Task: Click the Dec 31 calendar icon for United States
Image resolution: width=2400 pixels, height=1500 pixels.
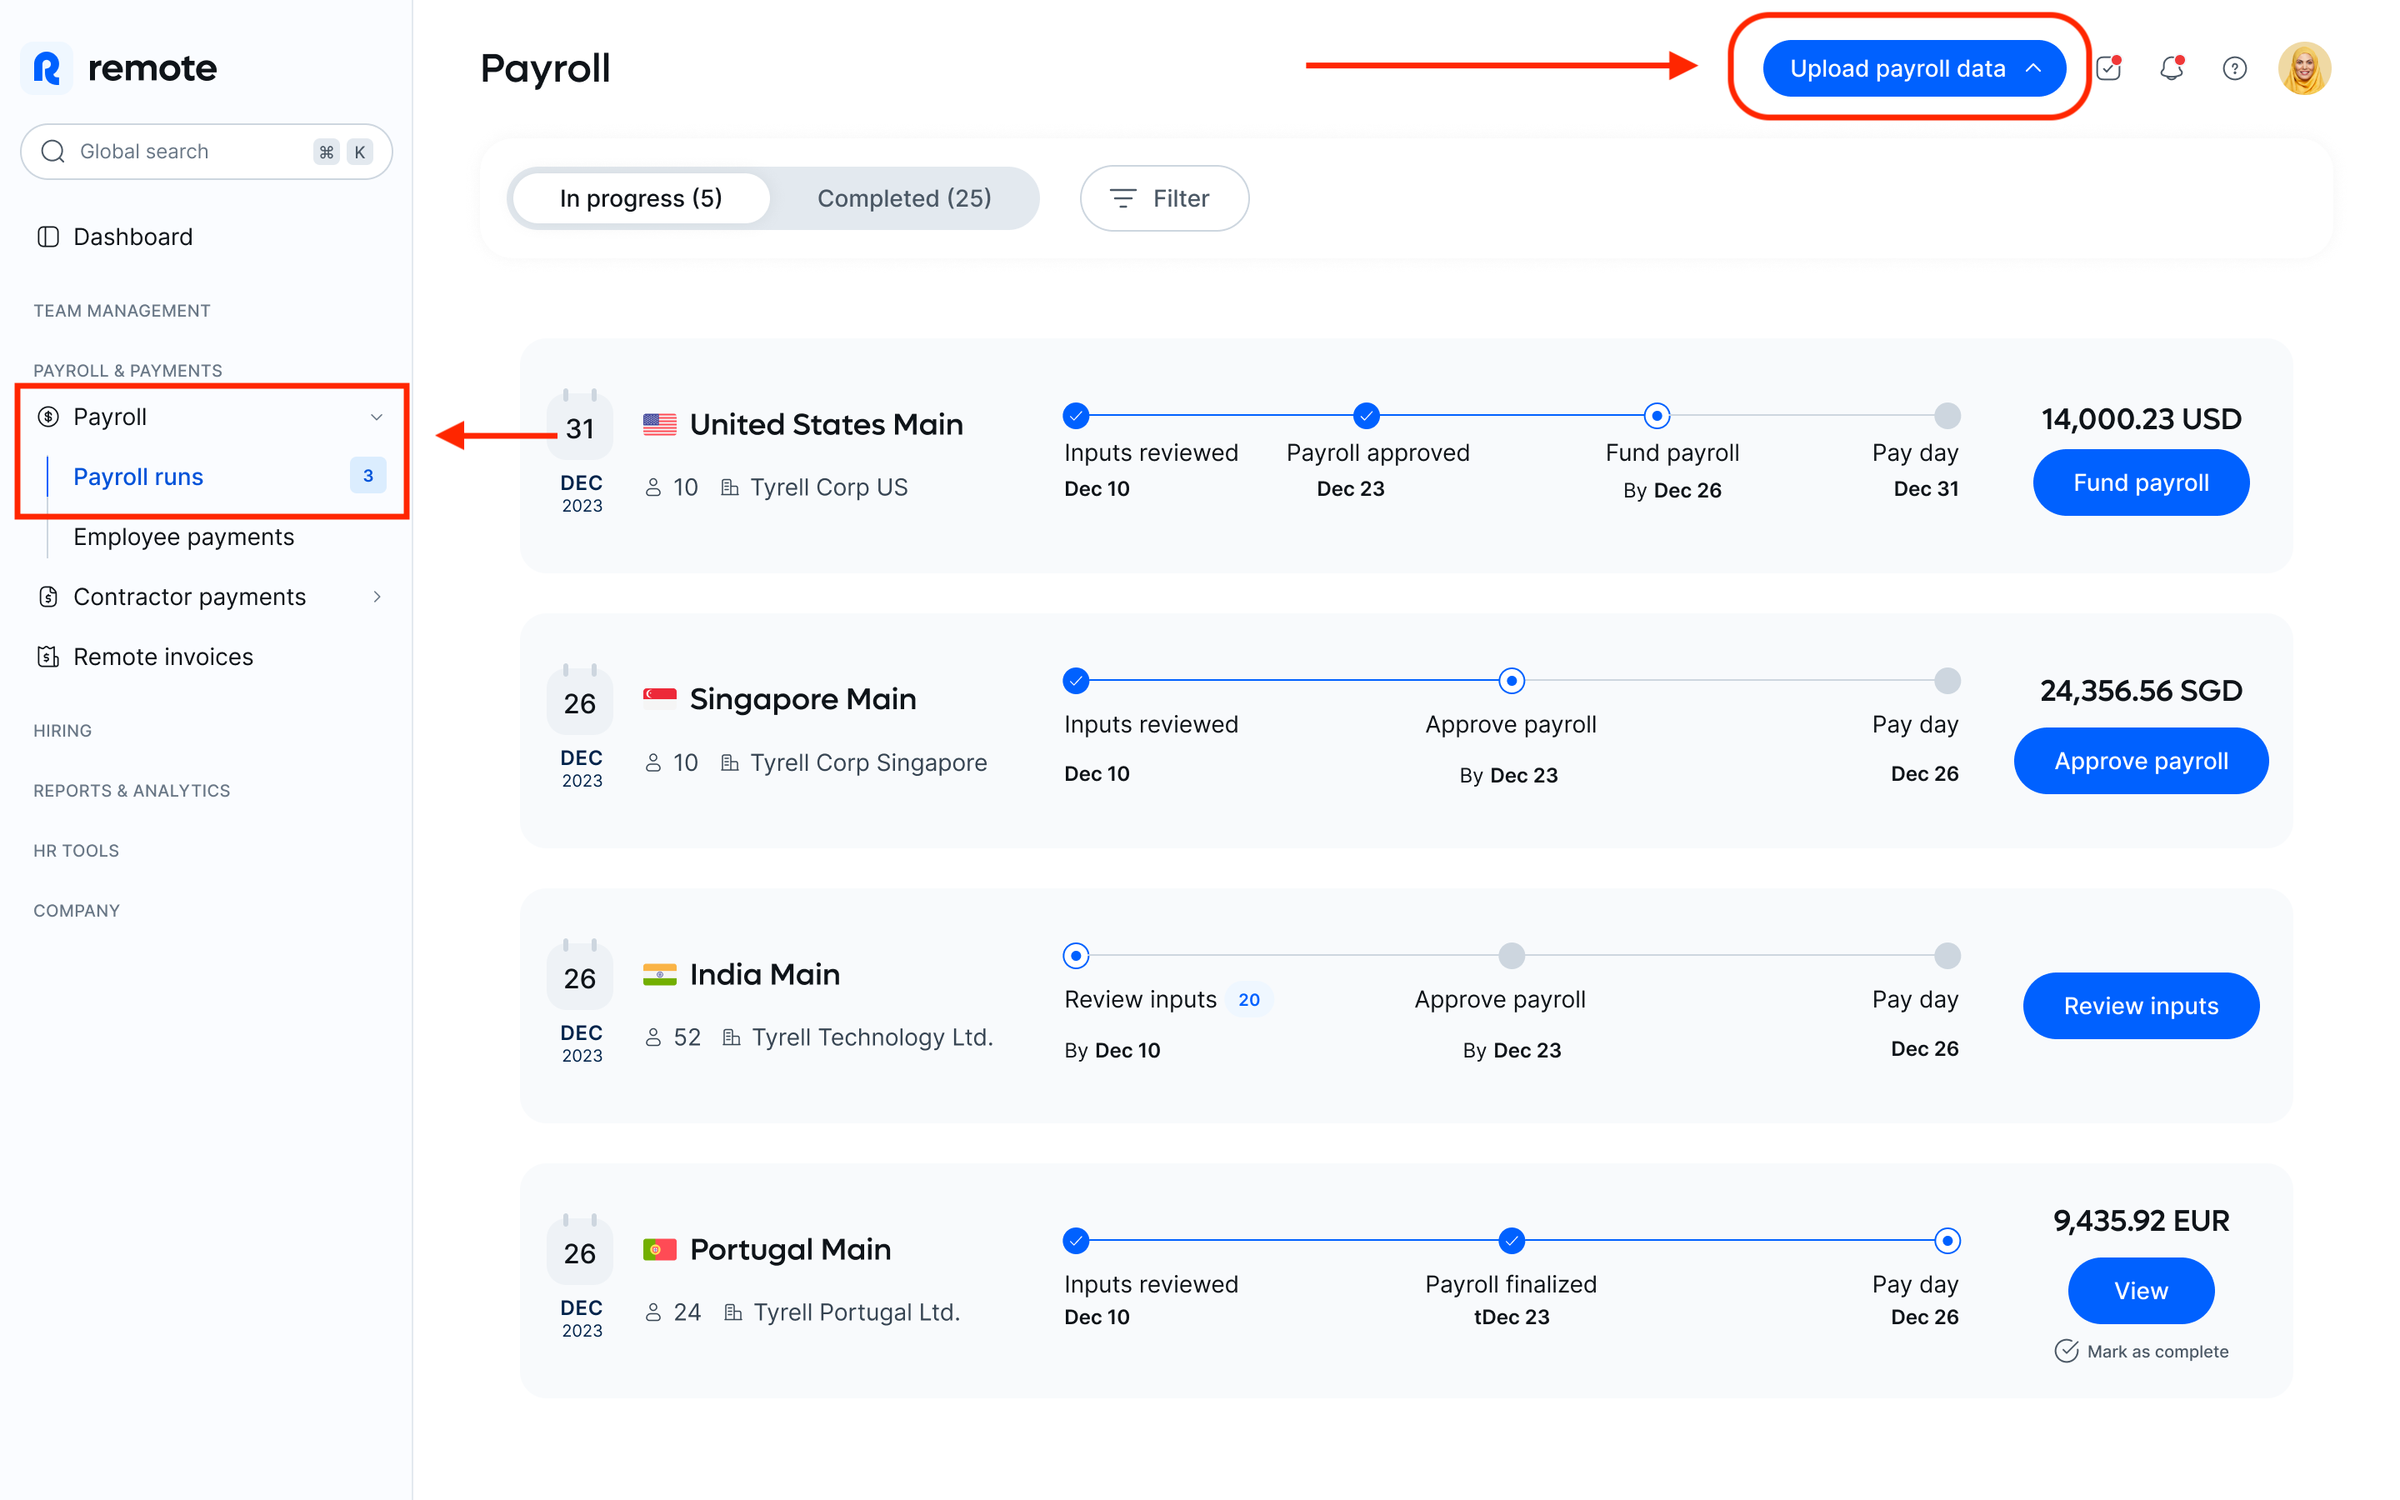Action: pos(580,425)
